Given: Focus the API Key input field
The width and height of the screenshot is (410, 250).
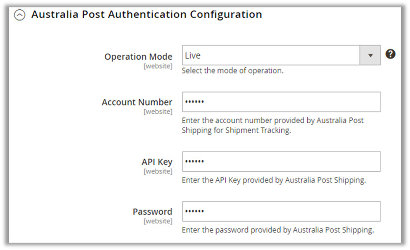Looking at the screenshot, I should (281, 161).
